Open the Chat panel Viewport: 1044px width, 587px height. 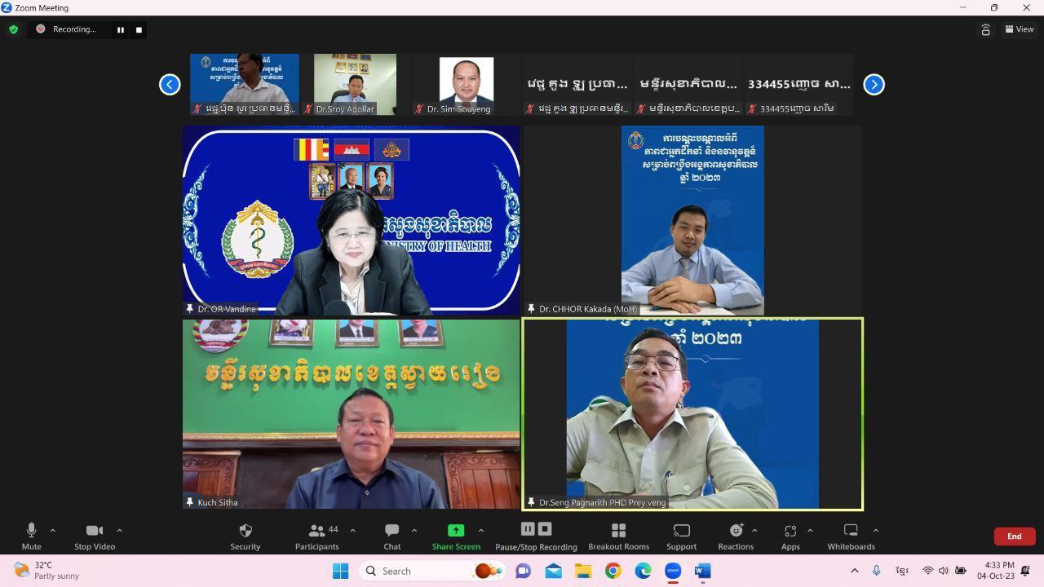[392, 532]
